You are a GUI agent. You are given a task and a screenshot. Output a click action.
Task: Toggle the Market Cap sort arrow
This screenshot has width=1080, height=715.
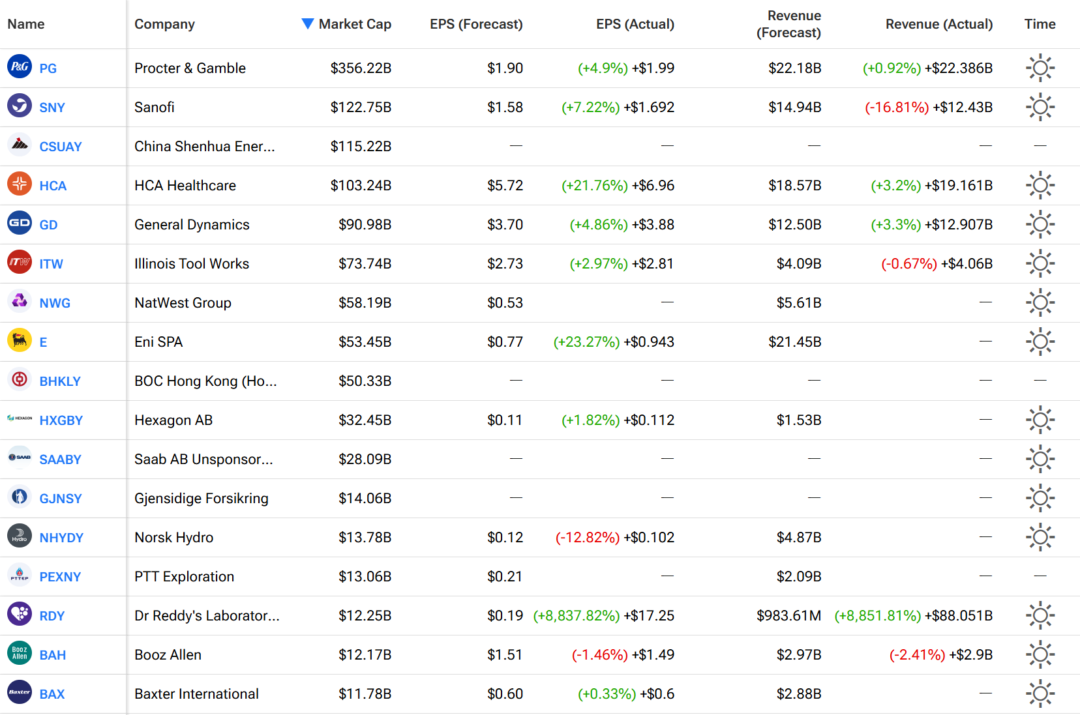click(x=308, y=23)
